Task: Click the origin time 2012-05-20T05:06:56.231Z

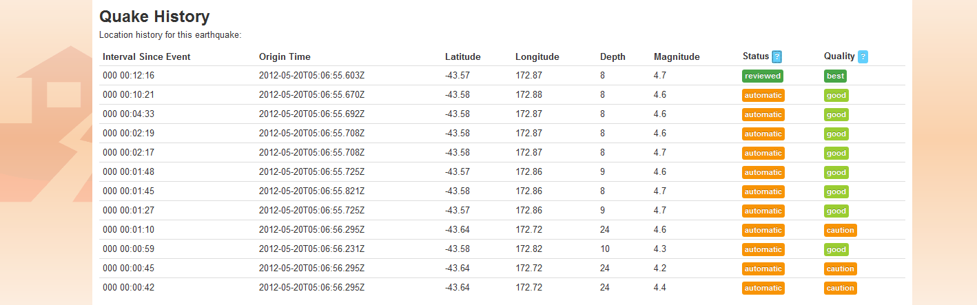Action: [x=311, y=249]
